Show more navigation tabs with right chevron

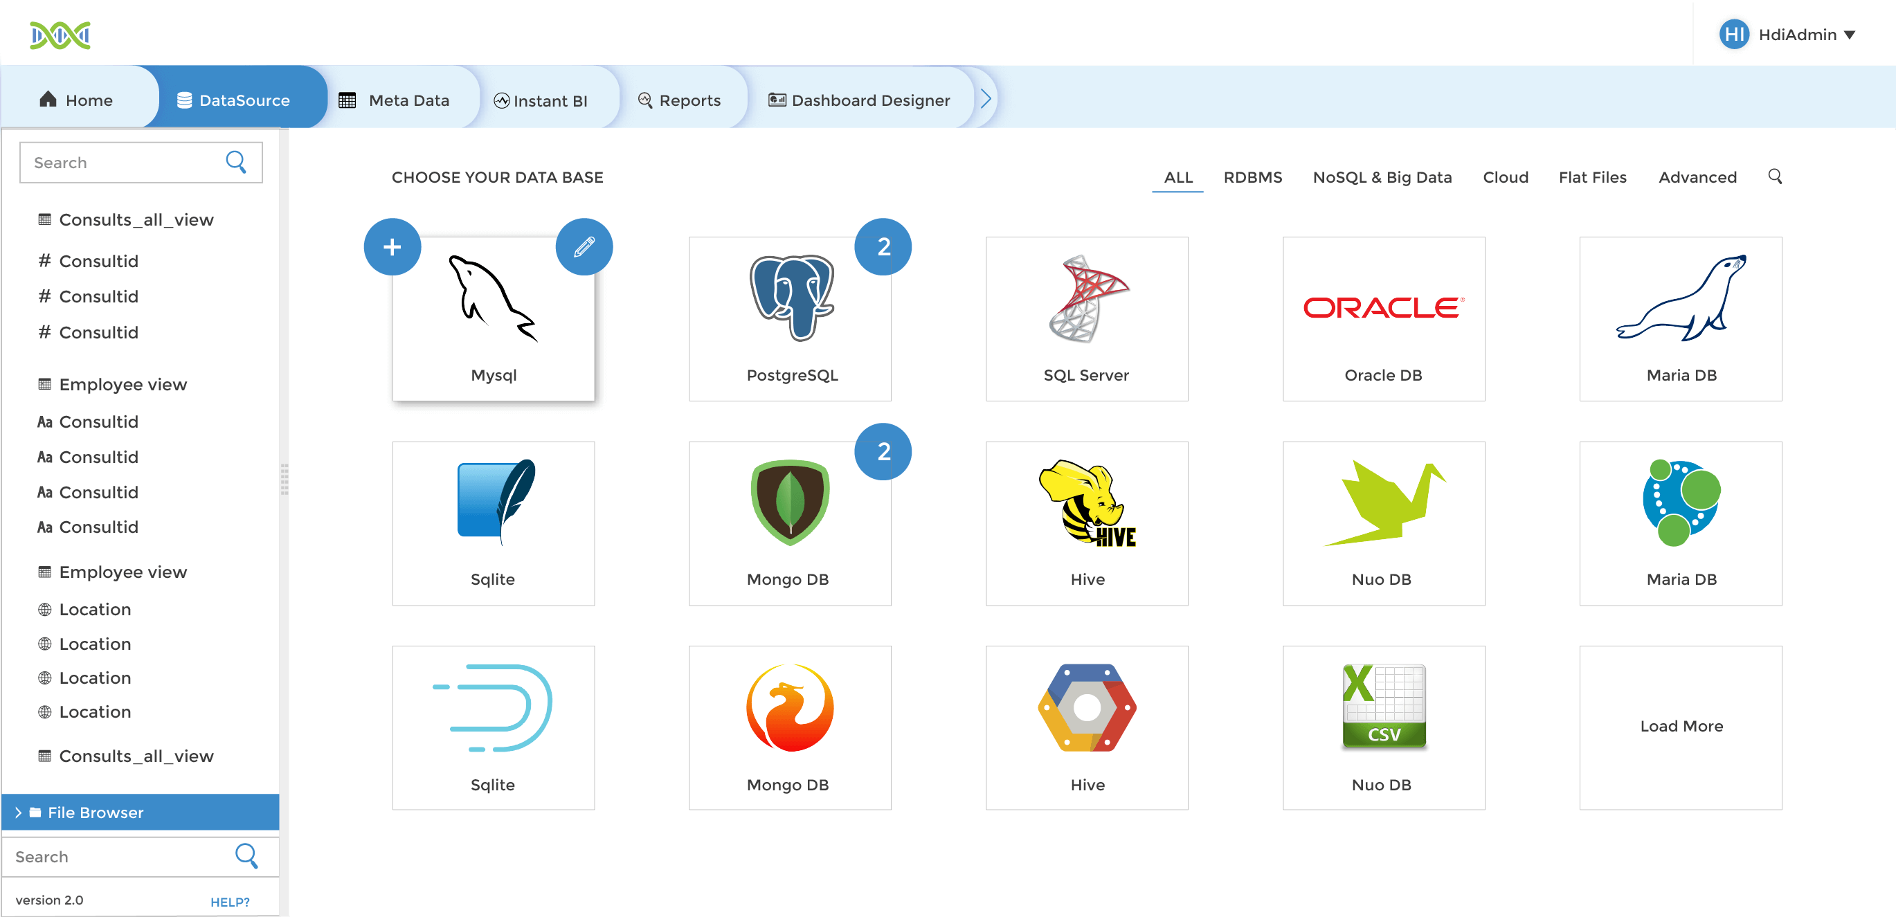pyautogui.click(x=986, y=98)
